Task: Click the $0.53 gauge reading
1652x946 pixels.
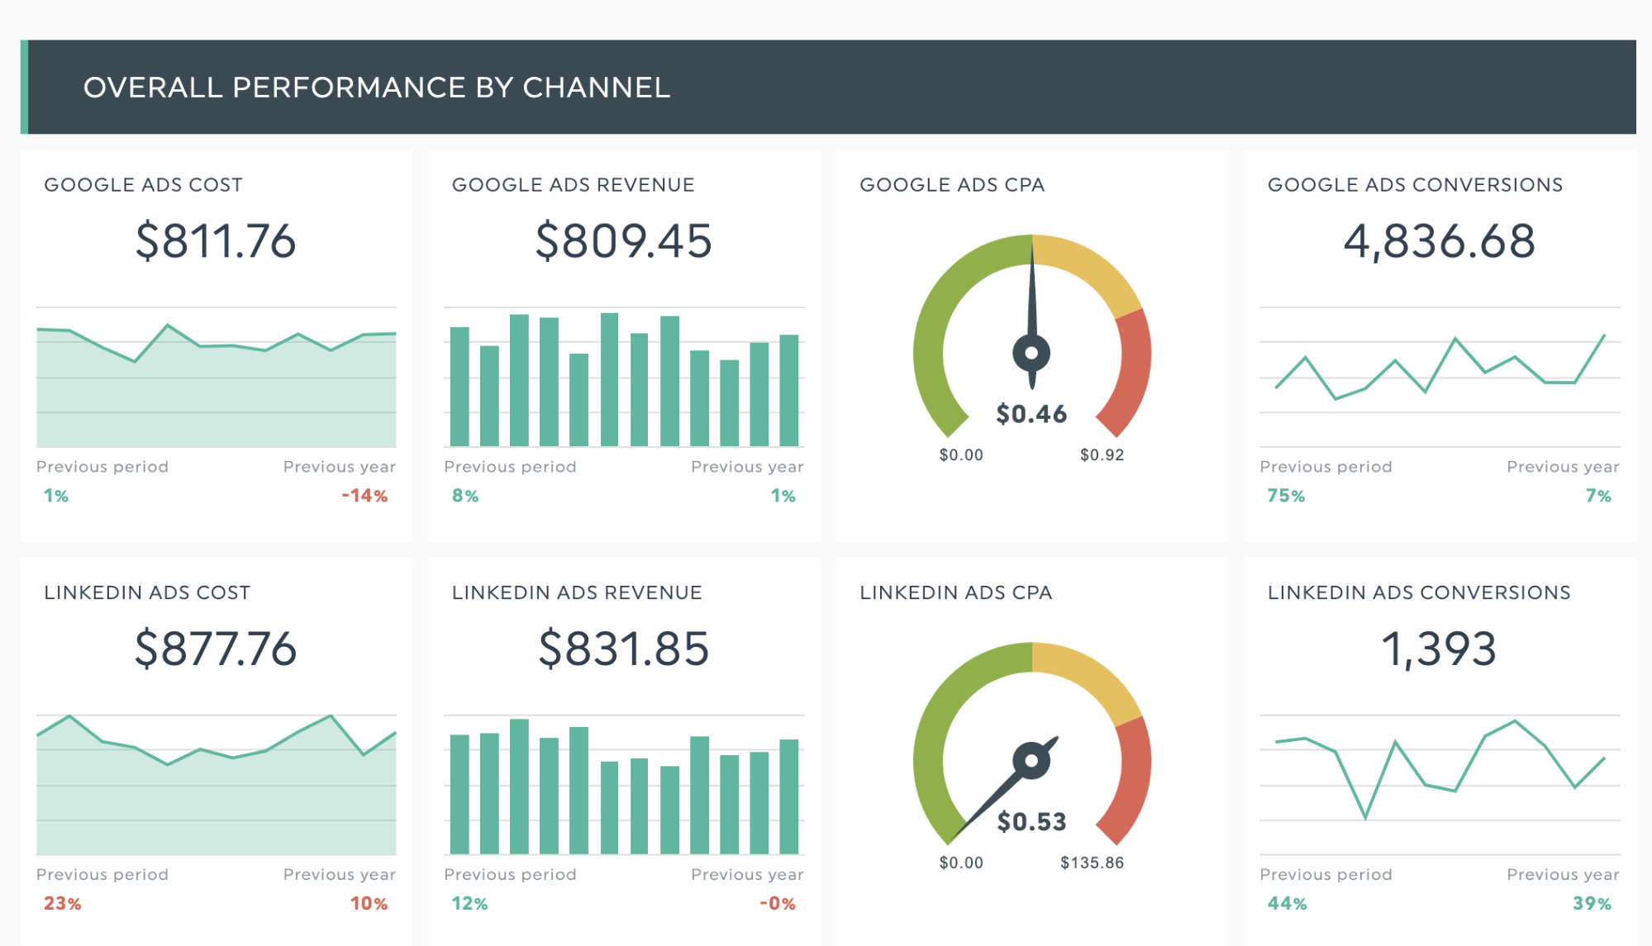Action: click(x=1031, y=821)
